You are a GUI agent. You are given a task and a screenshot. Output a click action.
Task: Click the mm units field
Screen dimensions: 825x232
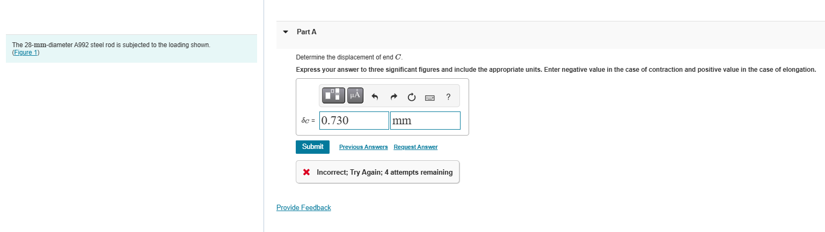(x=425, y=121)
